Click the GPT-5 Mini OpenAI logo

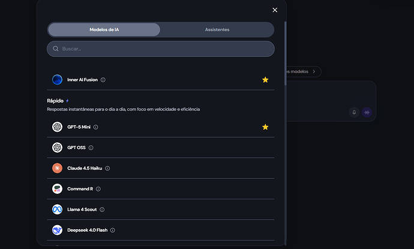click(x=57, y=127)
